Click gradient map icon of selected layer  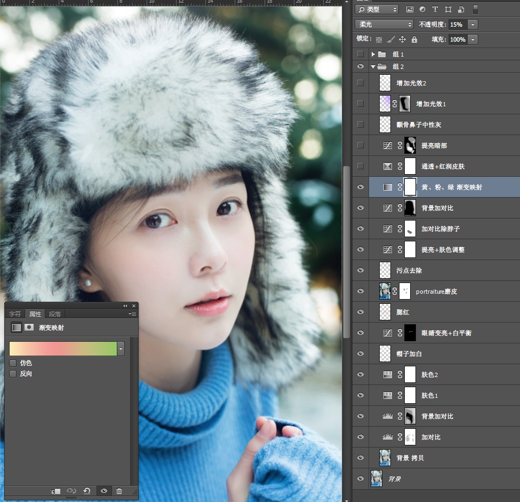pos(388,187)
